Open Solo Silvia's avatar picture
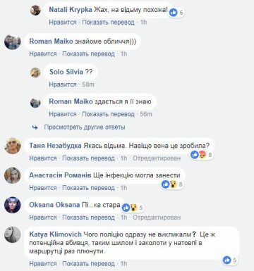Image resolution: width=254 pixels, height=271 pixels. coord(35,73)
